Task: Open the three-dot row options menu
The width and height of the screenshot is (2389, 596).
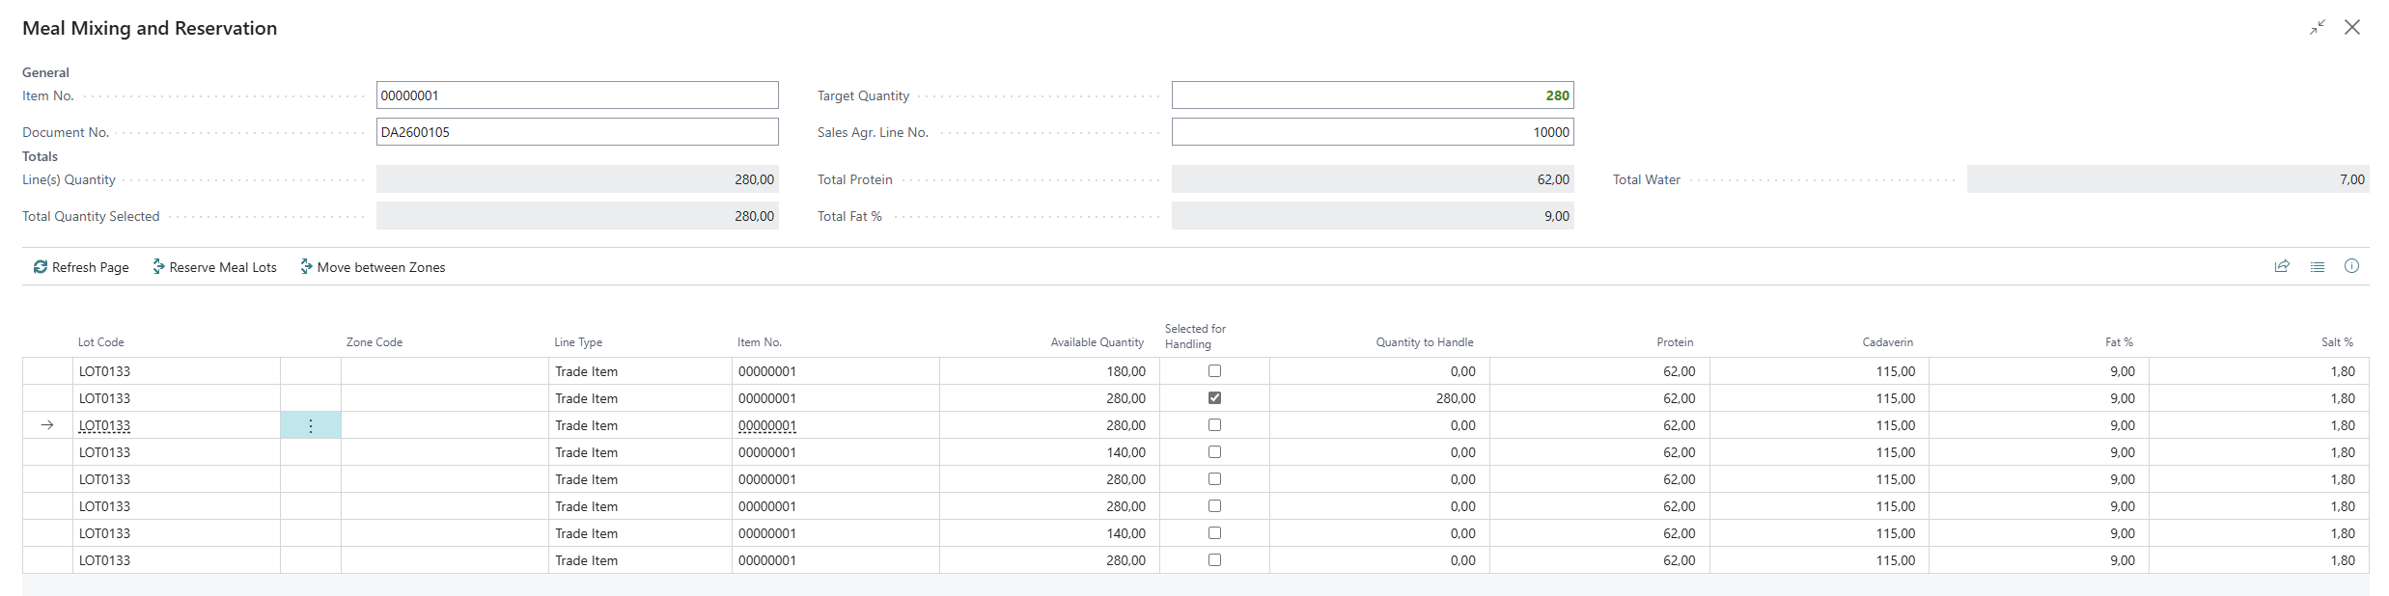Action: tap(311, 425)
